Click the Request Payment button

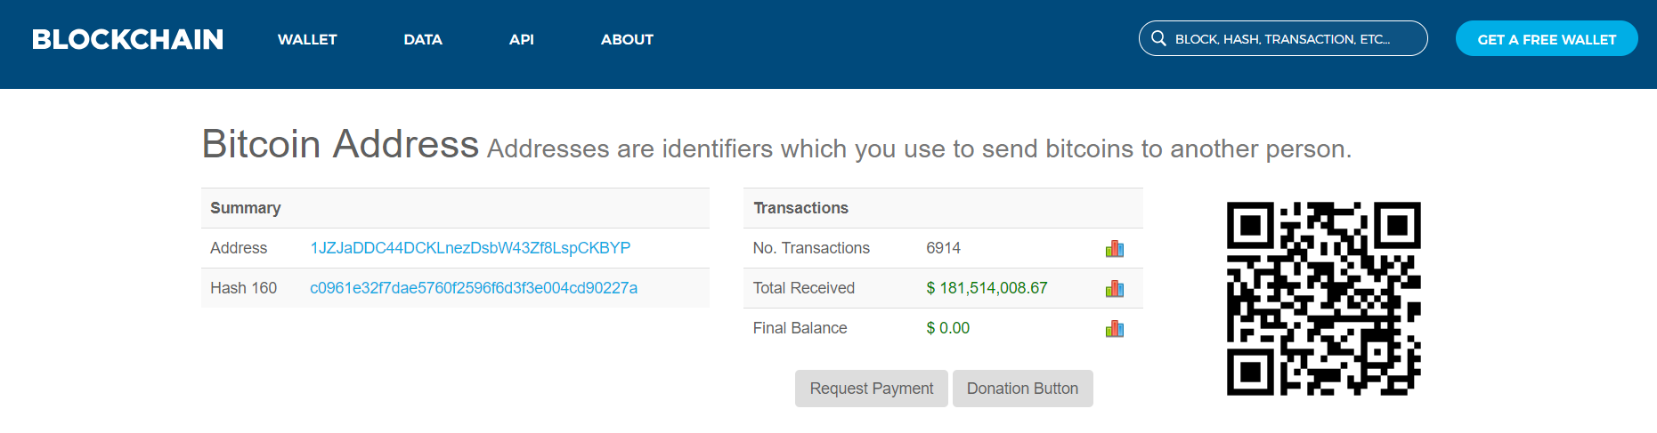click(x=871, y=389)
